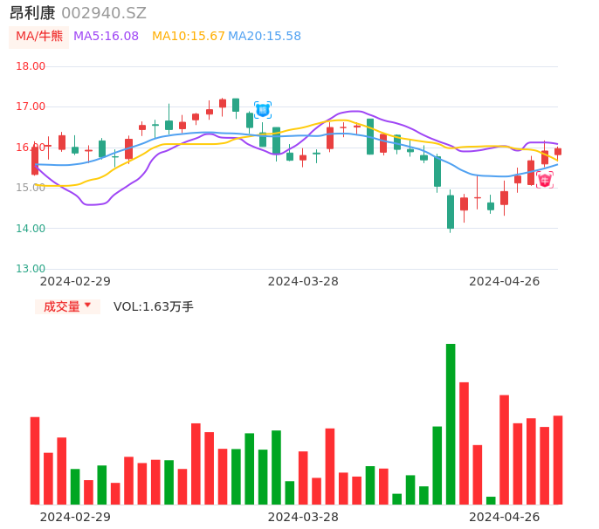Click the 2024-02-29 date label under price chart
This screenshot has height=529, width=599.
pyautogui.click(x=75, y=281)
